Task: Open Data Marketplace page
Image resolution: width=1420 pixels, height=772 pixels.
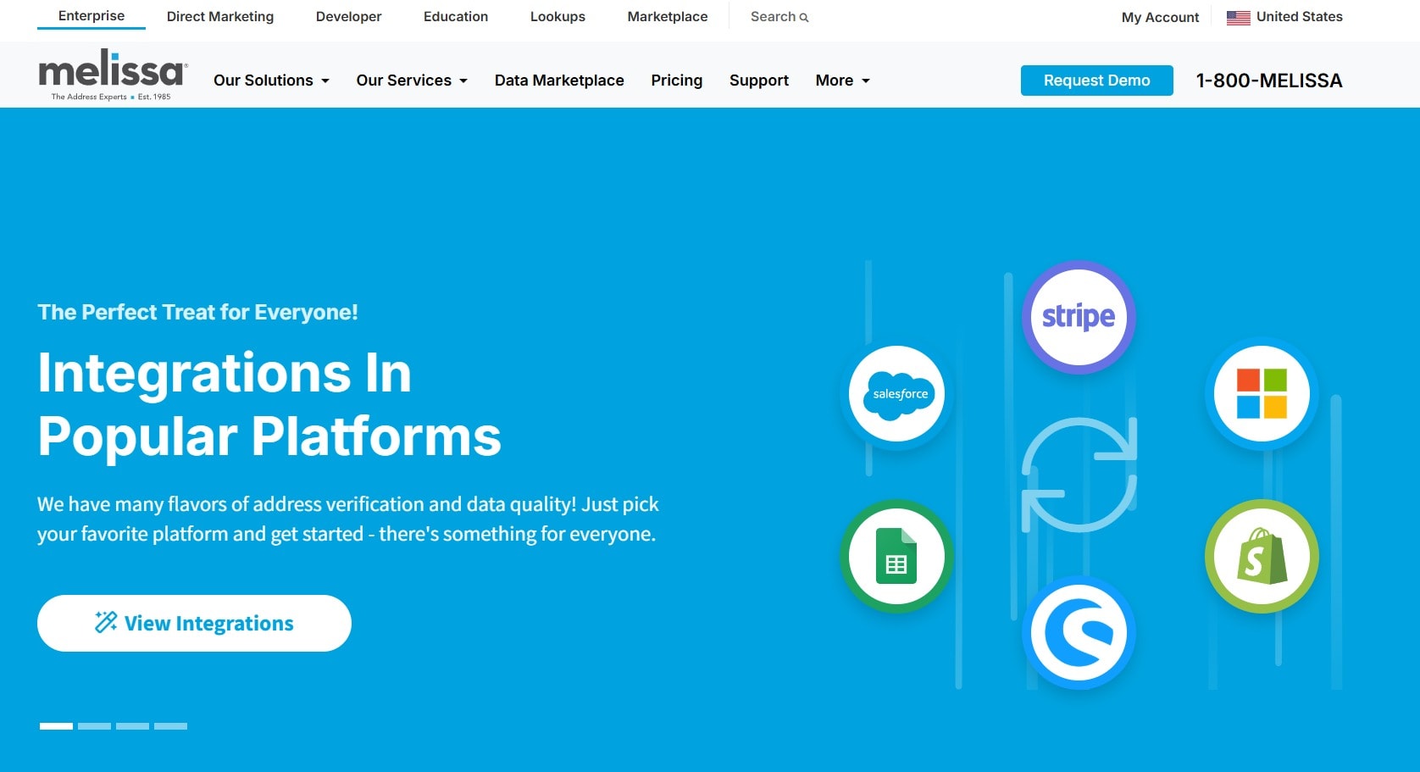Action: [559, 81]
